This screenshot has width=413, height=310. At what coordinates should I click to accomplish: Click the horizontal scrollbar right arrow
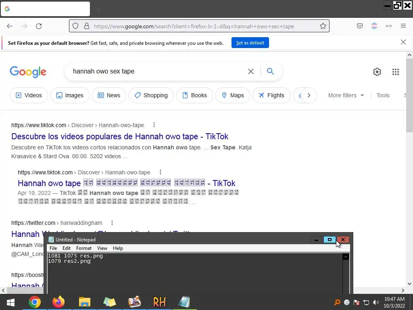[x=403, y=291]
